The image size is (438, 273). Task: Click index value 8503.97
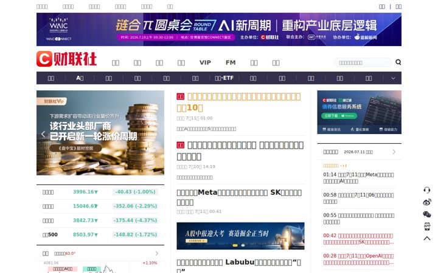pyautogui.click(x=85, y=235)
